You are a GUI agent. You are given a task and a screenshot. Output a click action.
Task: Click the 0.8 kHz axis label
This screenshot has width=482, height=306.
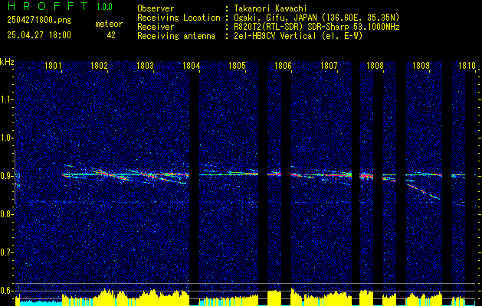[x=7, y=214]
